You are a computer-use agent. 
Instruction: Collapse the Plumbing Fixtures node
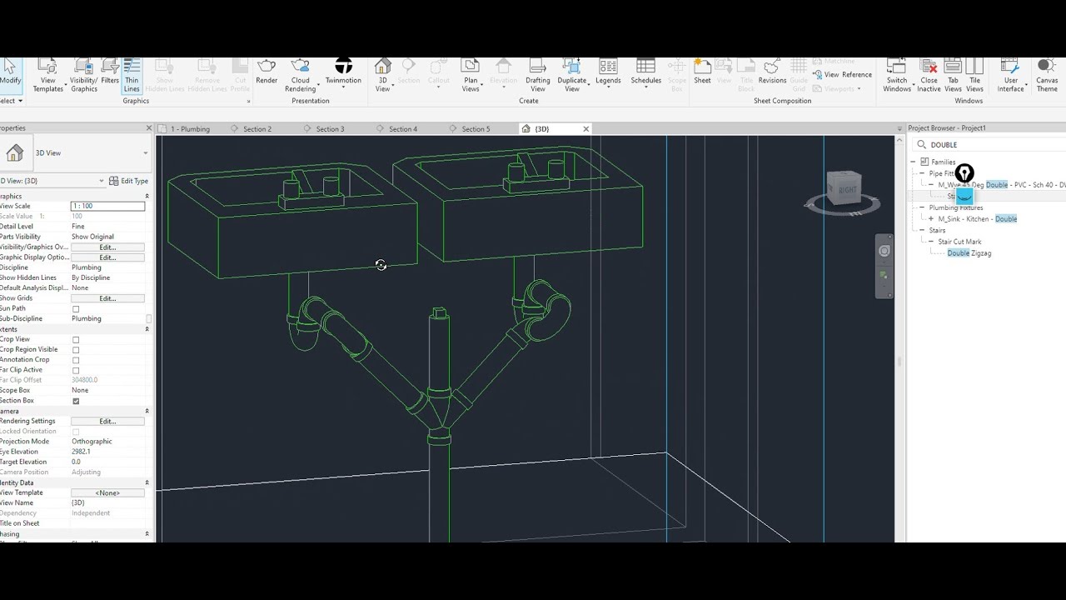[x=922, y=207]
